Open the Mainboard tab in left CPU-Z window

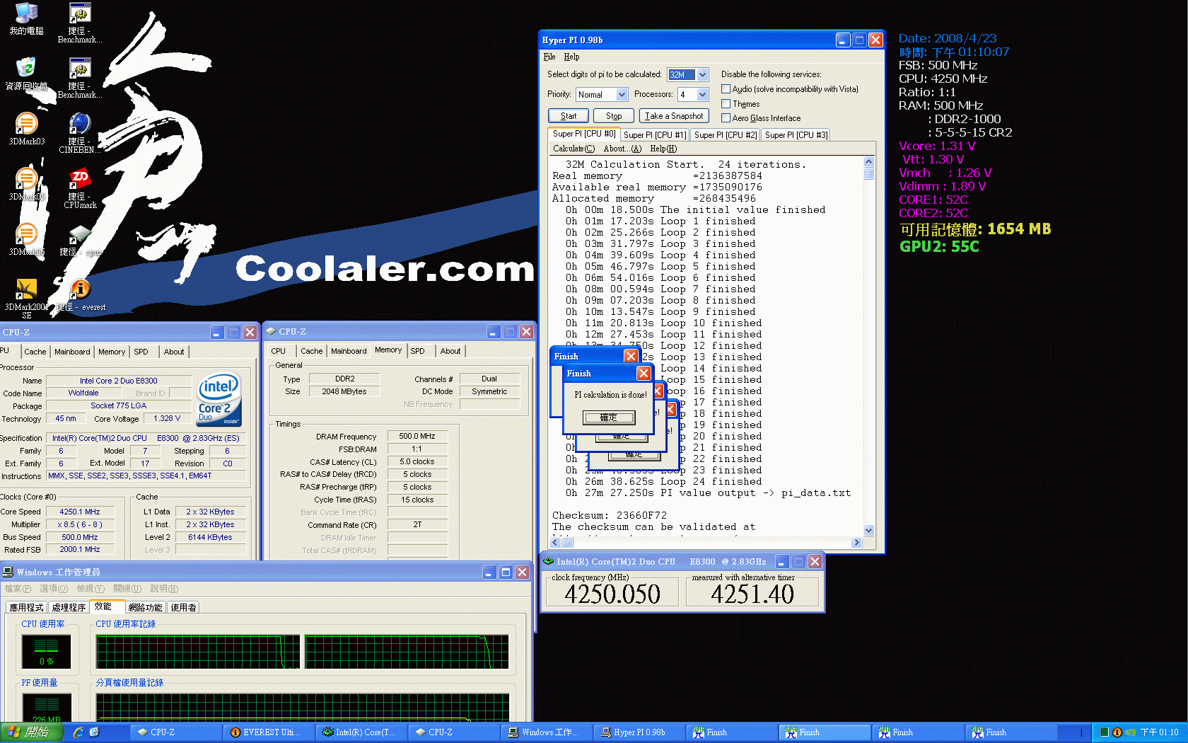(72, 352)
